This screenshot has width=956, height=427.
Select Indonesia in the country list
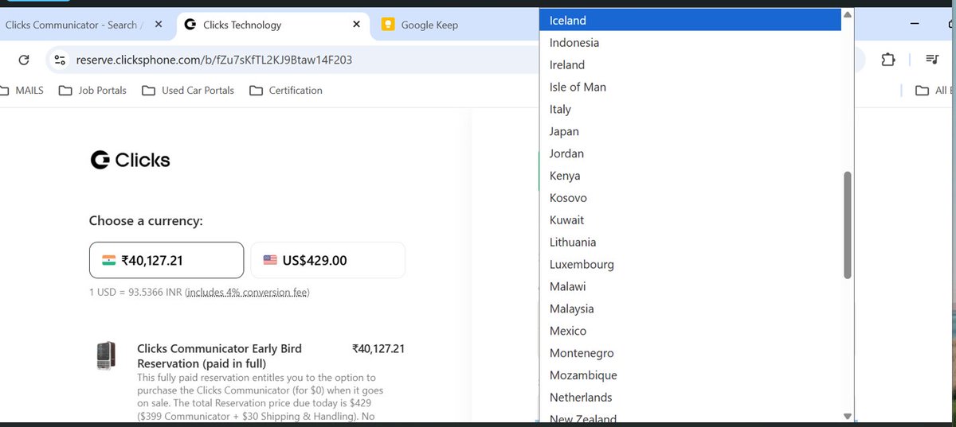pyautogui.click(x=690, y=43)
